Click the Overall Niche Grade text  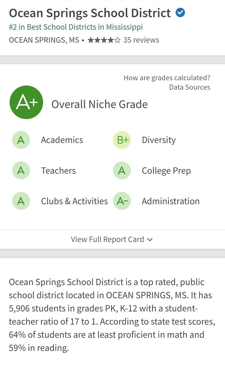[100, 104]
